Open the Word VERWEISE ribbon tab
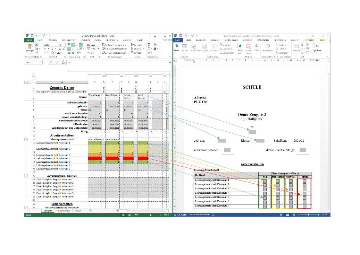 (x=247, y=40)
